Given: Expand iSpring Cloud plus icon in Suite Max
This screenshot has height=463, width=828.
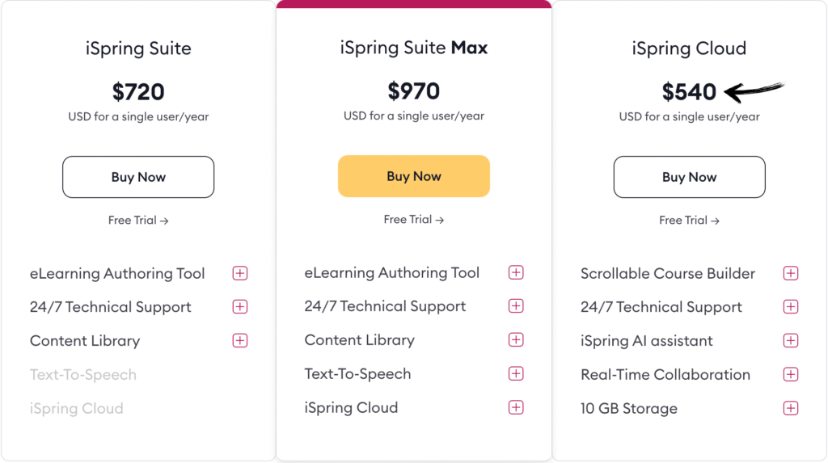Looking at the screenshot, I should [x=516, y=407].
